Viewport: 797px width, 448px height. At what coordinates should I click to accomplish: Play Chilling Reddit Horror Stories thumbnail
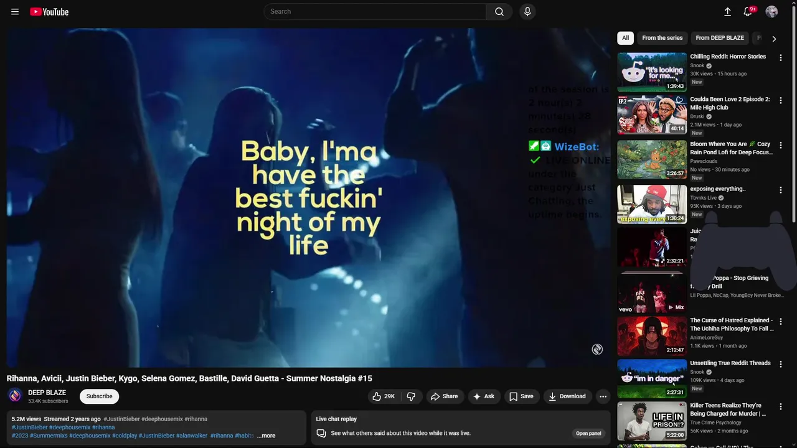click(x=652, y=72)
